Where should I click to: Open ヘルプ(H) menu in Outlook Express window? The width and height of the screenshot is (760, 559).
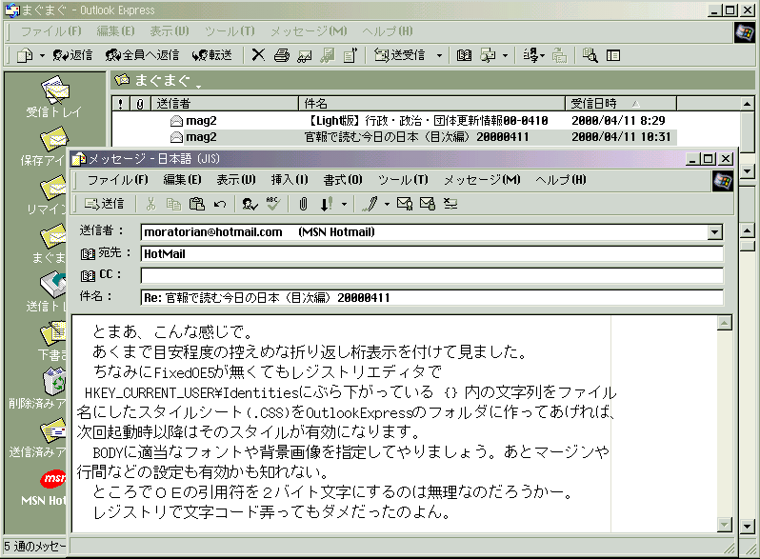(x=388, y=31)
